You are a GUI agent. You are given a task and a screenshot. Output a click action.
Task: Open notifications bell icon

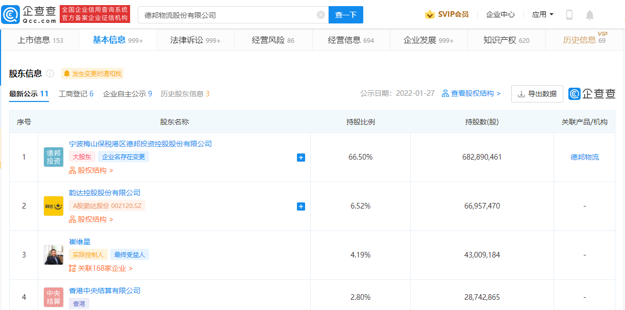point(590,15)
